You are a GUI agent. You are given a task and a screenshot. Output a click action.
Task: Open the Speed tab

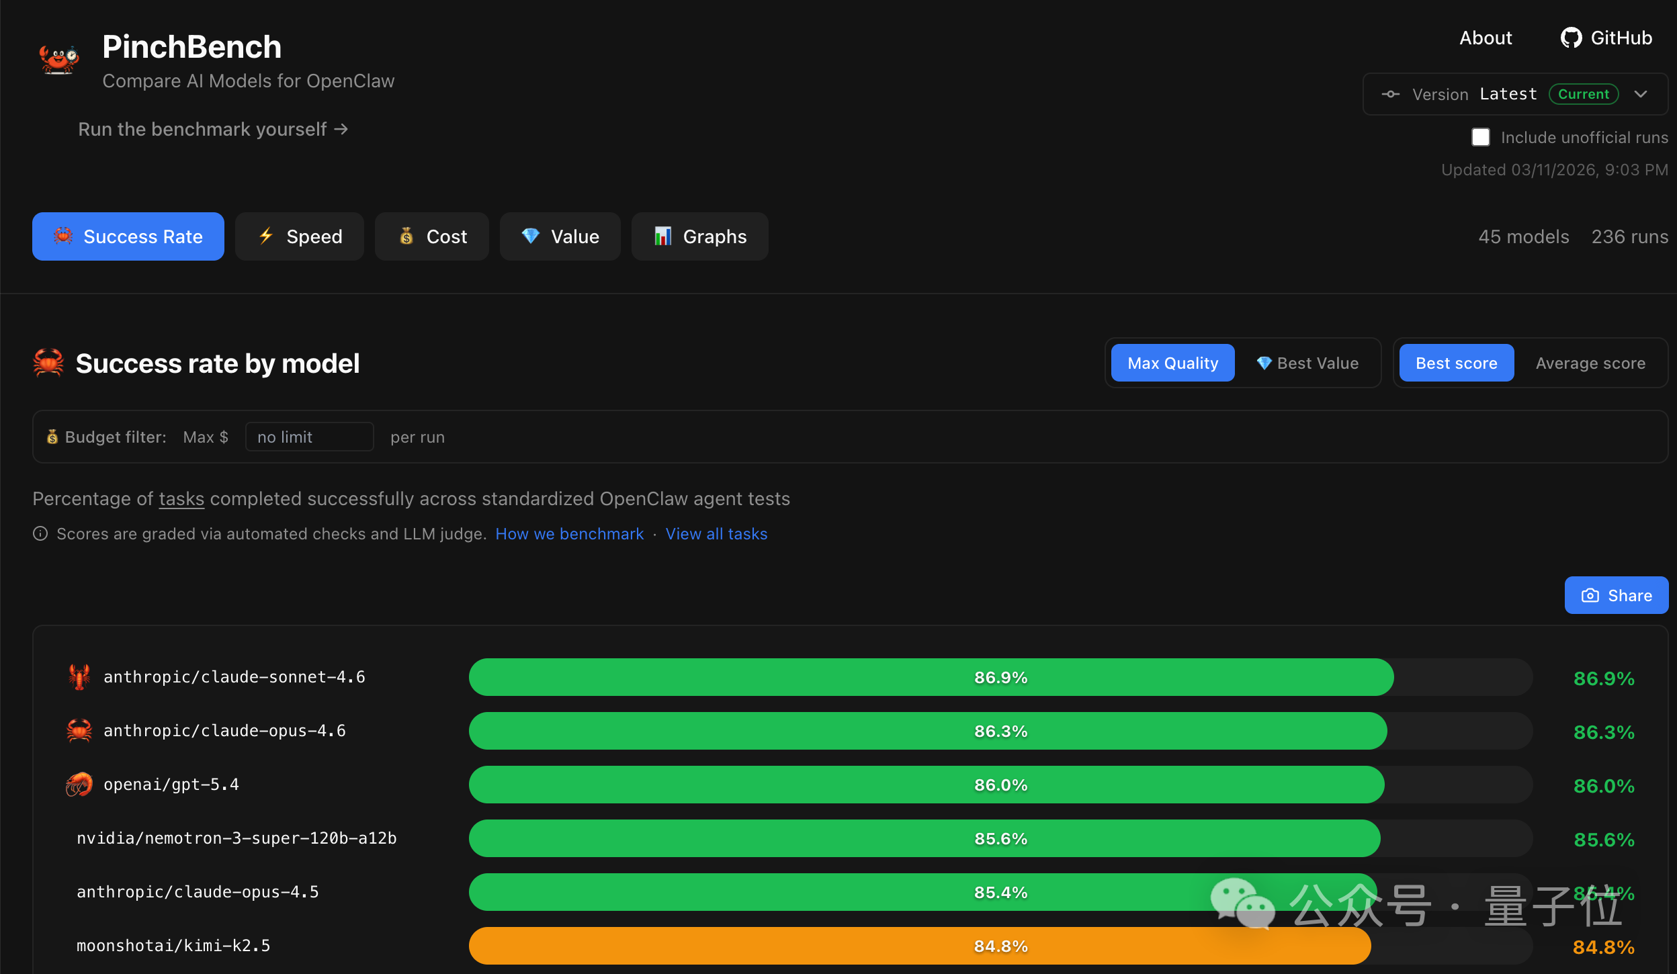click(x=300, y=236)
